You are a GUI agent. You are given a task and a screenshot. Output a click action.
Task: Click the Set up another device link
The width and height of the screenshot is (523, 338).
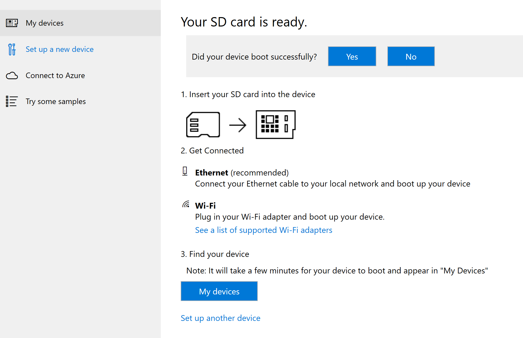220,318
